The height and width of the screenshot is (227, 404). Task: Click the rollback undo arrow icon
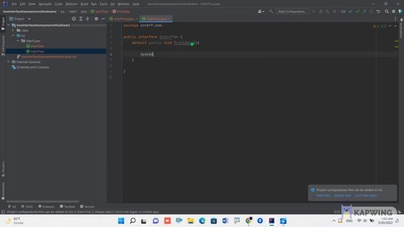point(378,11)
